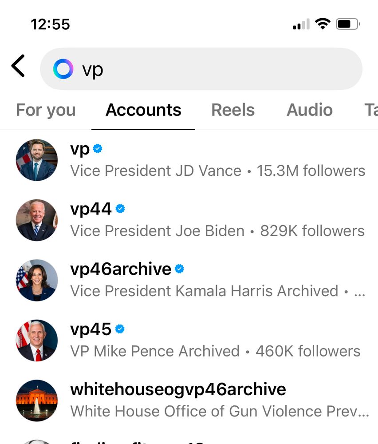
Task: Tap the vp verified badge
Action: coord(98,149)
